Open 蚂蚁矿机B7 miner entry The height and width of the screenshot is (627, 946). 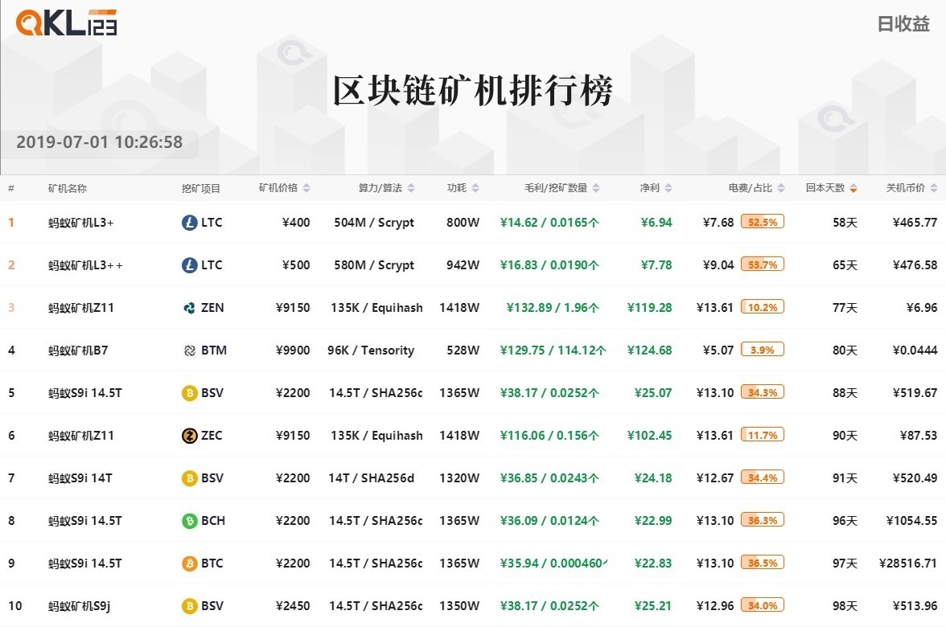(78, 350)
